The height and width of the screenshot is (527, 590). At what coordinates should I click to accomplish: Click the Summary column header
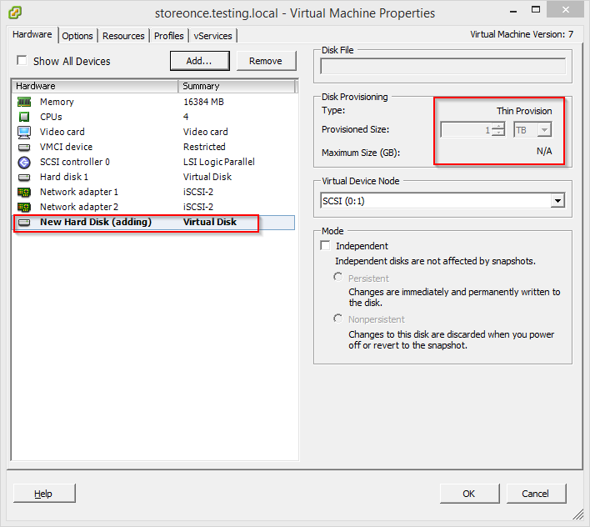pyautogui.click(x=237, y=86)
